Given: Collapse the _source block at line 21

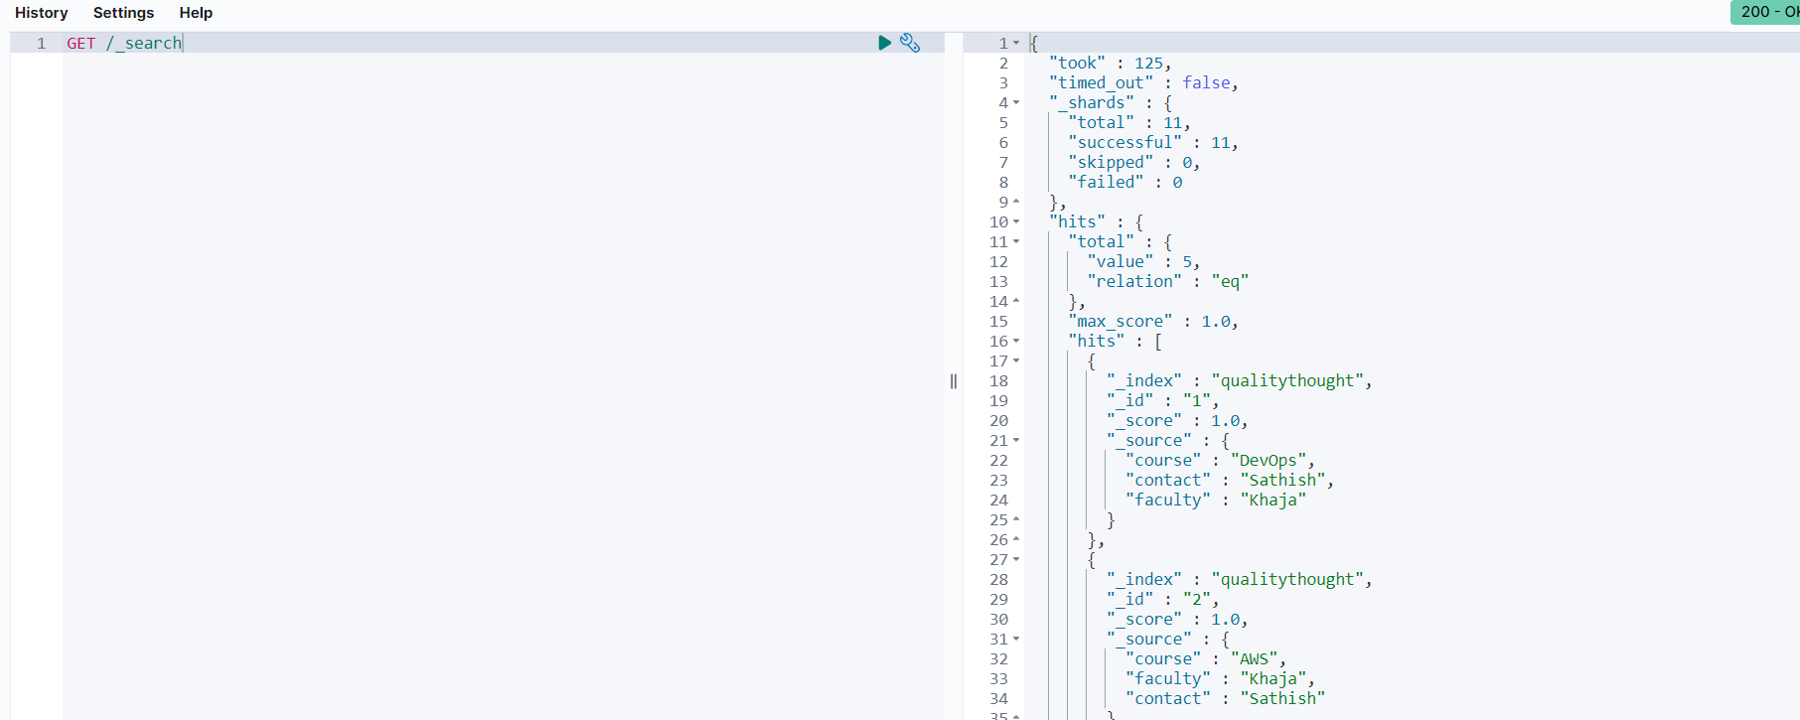Looking at the screenshot, I should (1016, 440).
